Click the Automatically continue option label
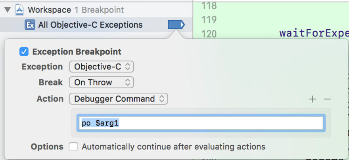Image resolution: width=349 pixels, height=160 pixels. click(x=174, y=147)
